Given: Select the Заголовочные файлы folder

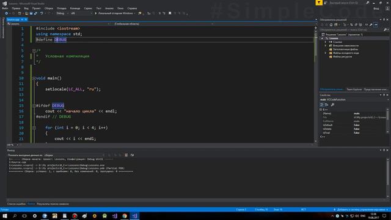Looking at the screenshot, I should click(x=345, y=50).
